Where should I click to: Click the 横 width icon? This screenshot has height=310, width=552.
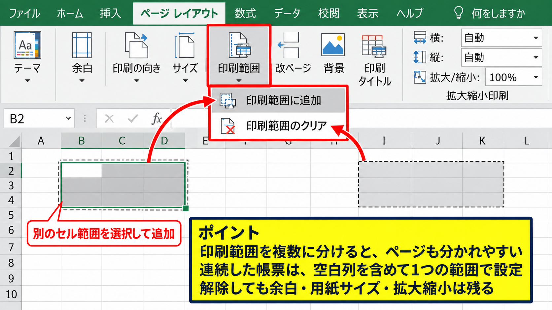point(420,38)
